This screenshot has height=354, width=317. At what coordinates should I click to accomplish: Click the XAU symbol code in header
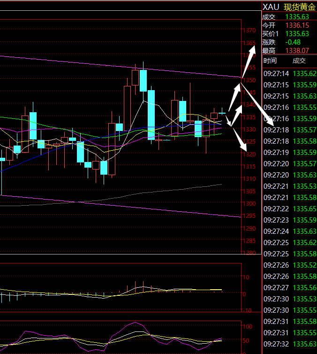[271, 7]
